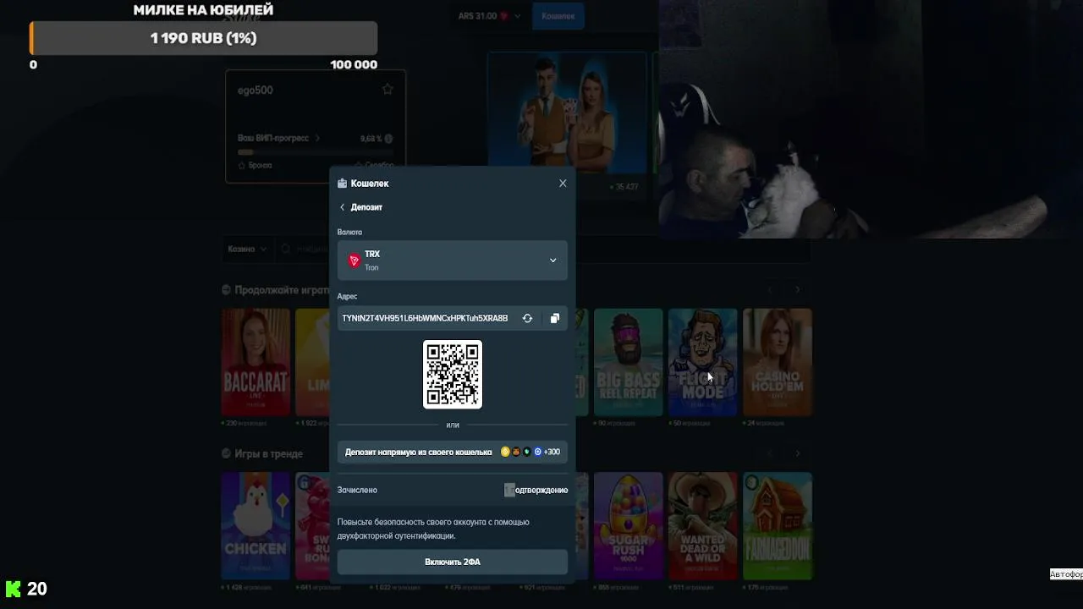Click the Адрес label
1083x609 pixels.
coord(347,296)
